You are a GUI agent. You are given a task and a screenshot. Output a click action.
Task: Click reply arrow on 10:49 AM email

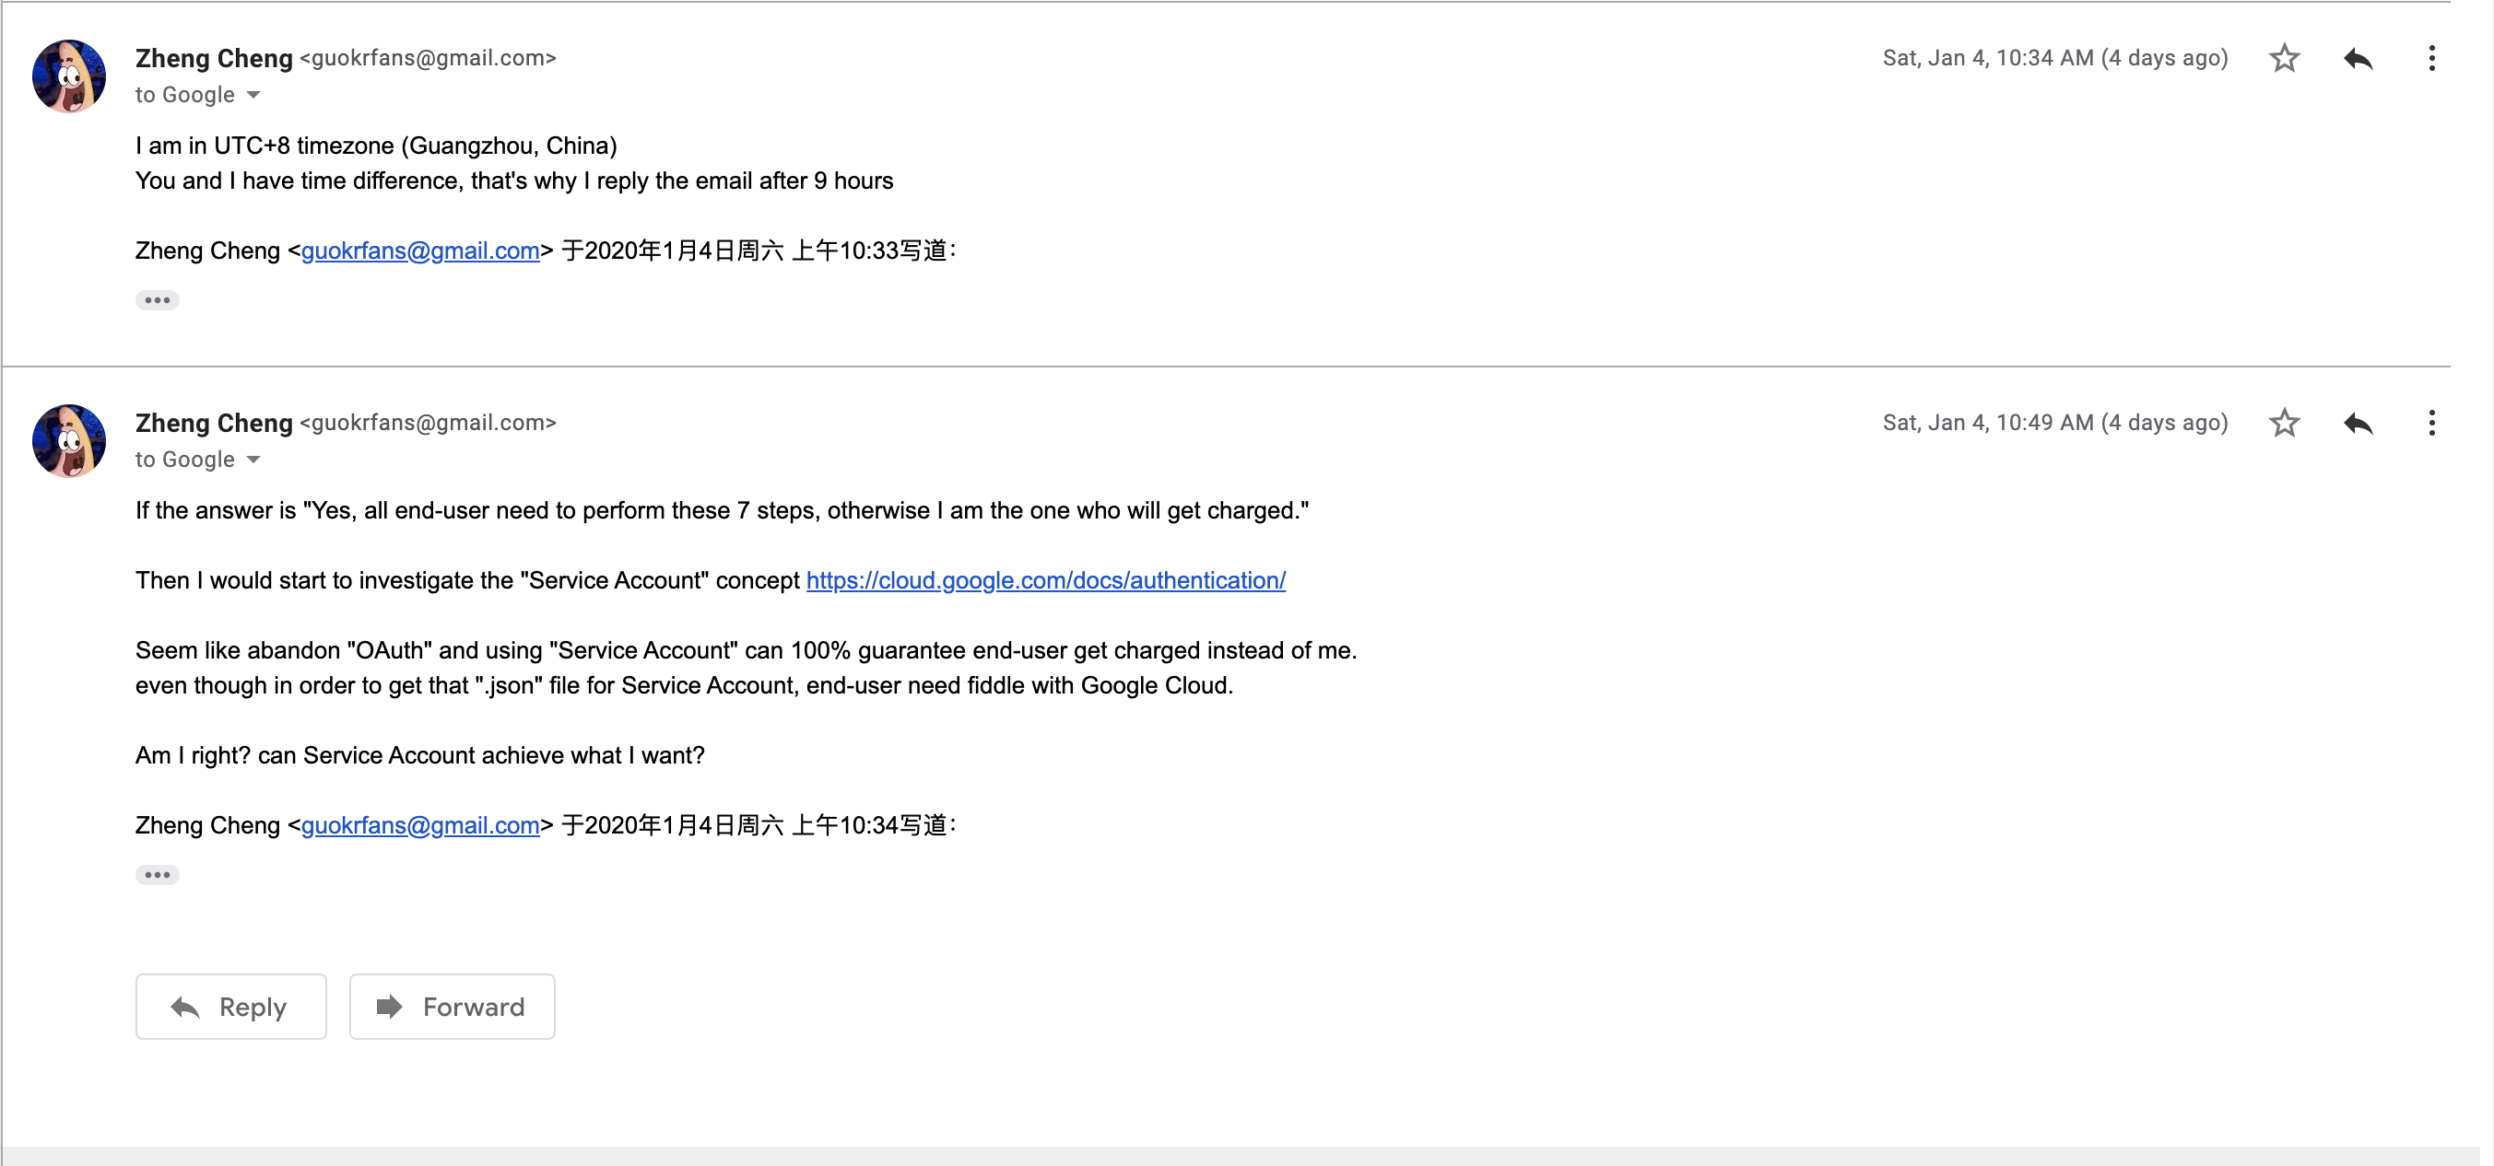(x=2358, y=423)
